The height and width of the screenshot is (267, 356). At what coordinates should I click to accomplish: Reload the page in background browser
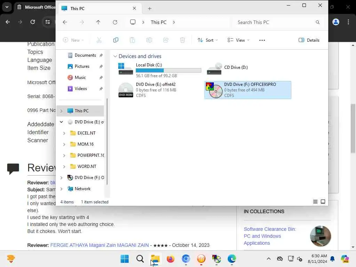click(33, 22)
